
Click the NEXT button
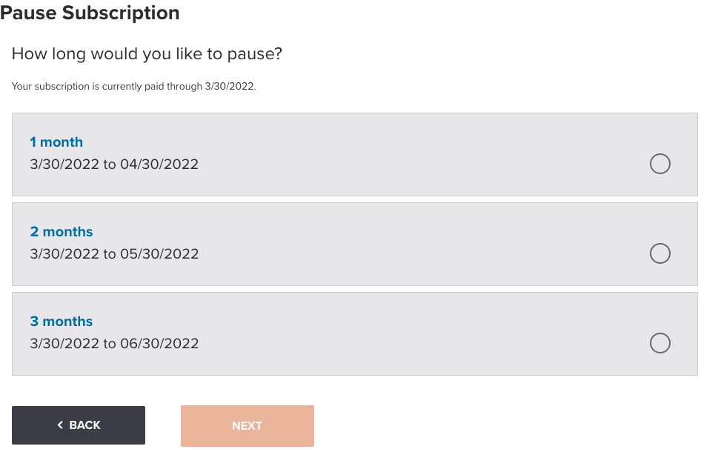point(247,426)
